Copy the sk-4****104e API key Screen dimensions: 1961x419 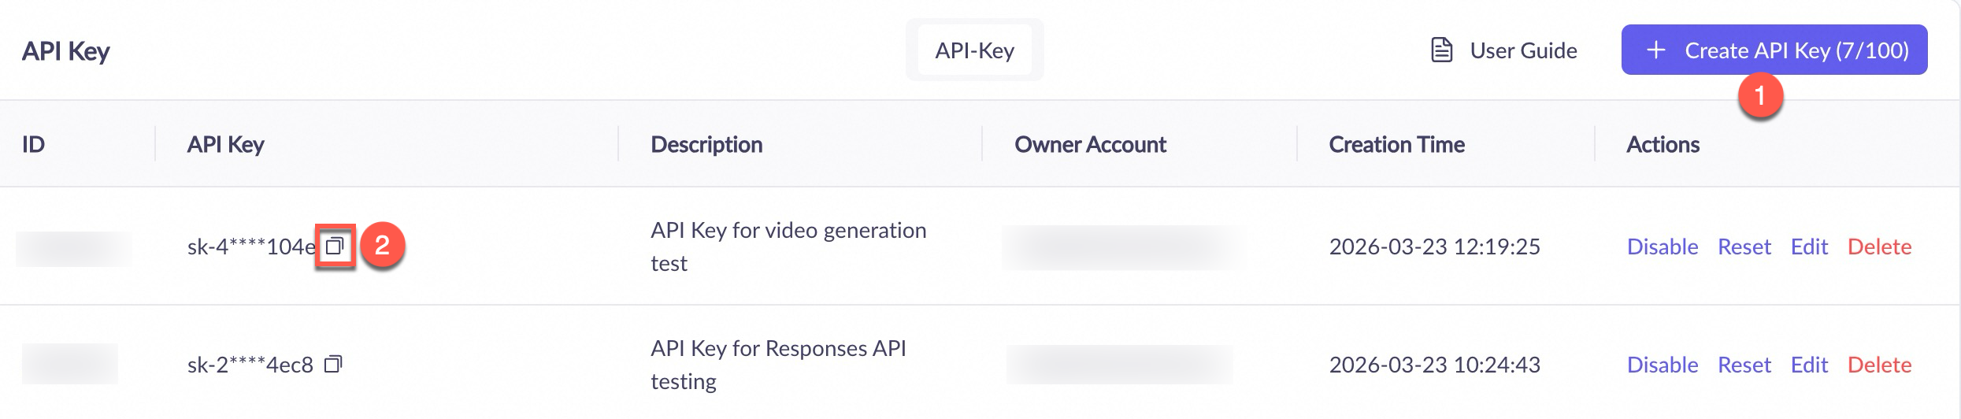335,247
